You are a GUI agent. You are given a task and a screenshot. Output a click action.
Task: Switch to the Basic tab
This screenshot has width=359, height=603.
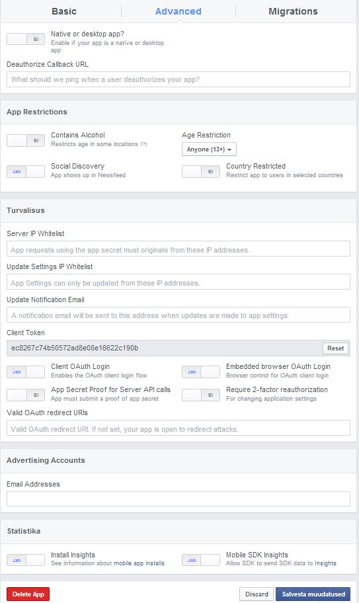[64, 11]
